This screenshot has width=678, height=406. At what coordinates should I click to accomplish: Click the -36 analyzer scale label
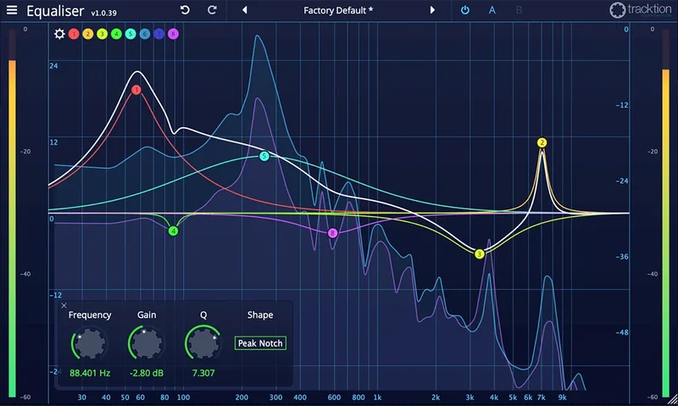coord(622,257)
